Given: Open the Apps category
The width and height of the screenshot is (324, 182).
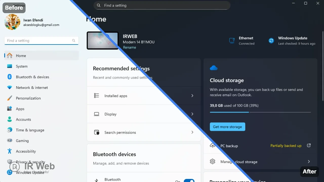Looking at the screenshot, I should pos(42,109).
